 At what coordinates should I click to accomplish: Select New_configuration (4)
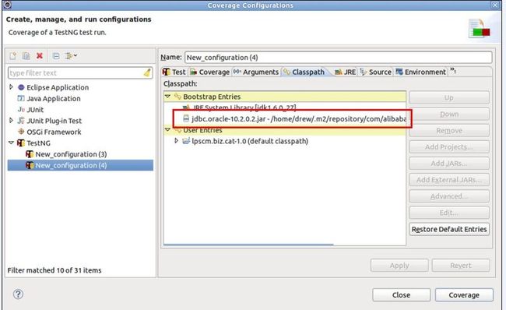(x=71, y=165)
